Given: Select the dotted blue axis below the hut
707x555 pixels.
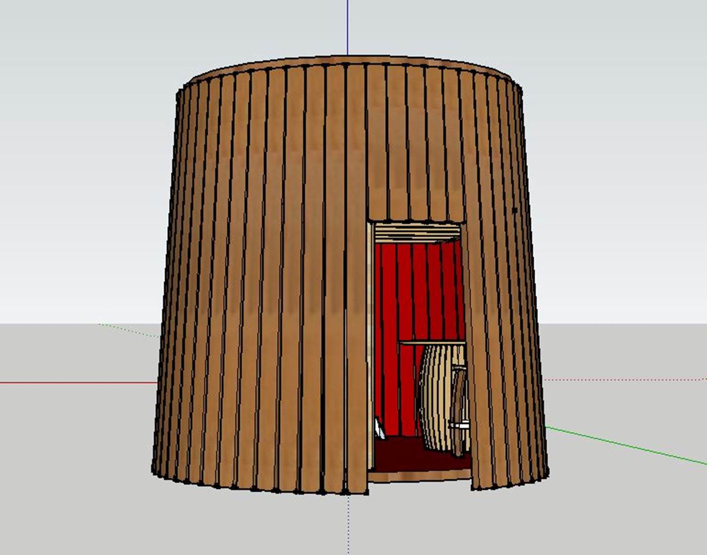Looking at the screenshot, I should 348,525.
